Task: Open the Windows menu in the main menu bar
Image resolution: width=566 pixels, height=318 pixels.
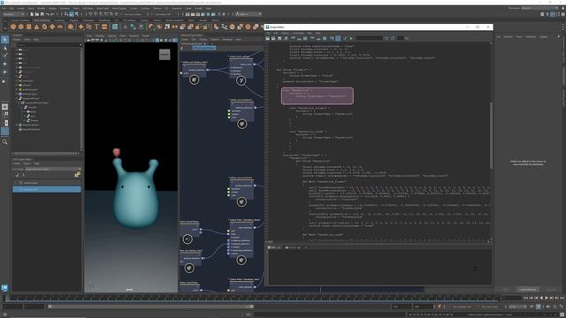Action: click(x=65, y=8)
